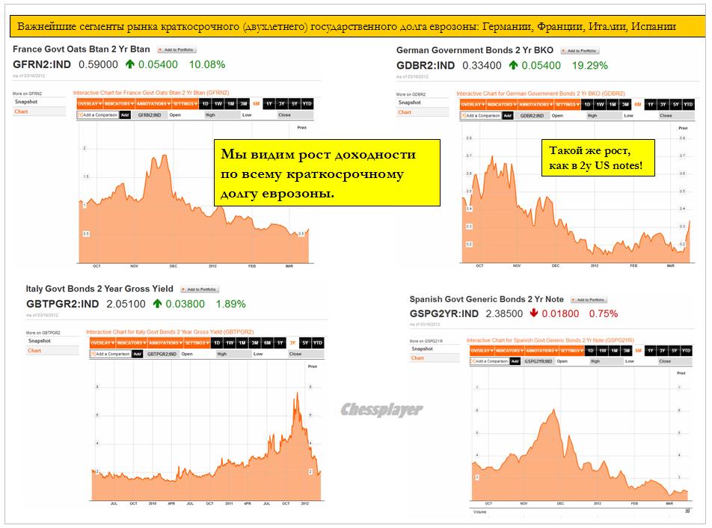Click Add to Portfolio for France Govt Oats
The height and width of the screenshot is (528, 712).
tap(177, 49)
